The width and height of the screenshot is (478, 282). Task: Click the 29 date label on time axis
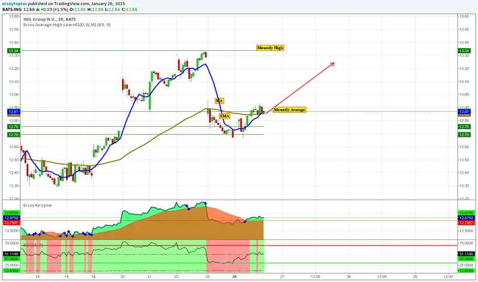point(415,276)
